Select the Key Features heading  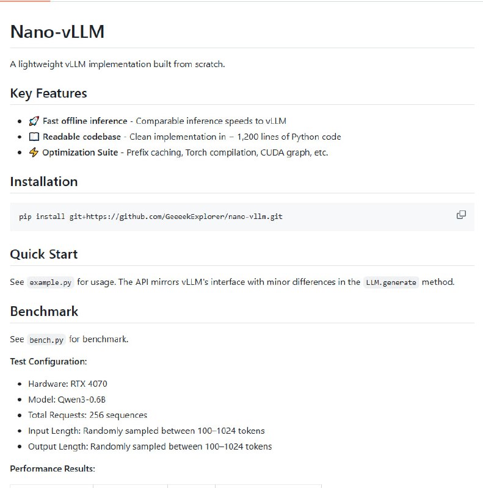pos(48,93)
